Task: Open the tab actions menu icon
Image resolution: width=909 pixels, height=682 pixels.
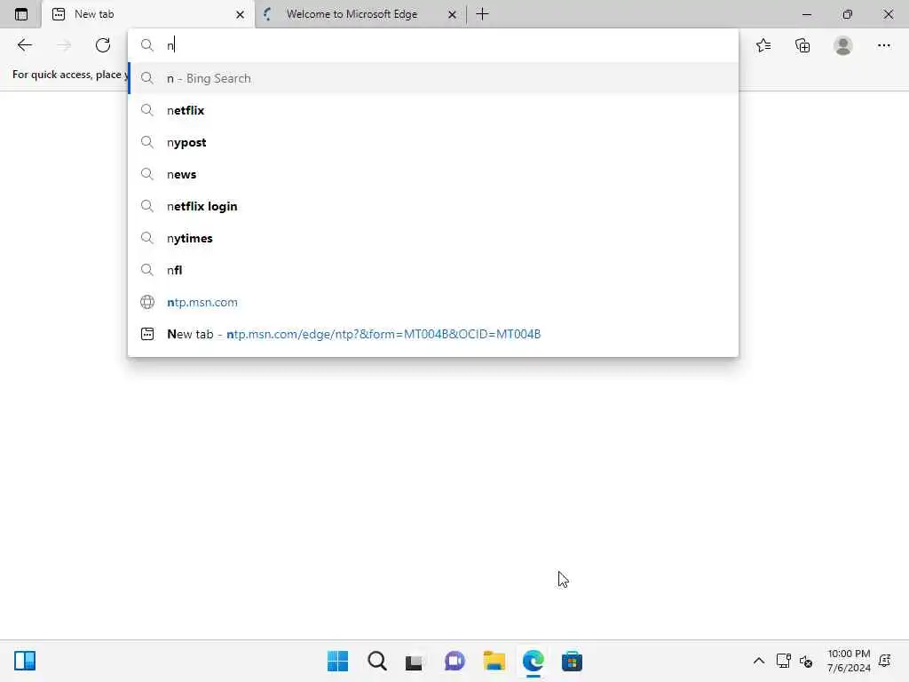Action: click(x=21, y=14)
